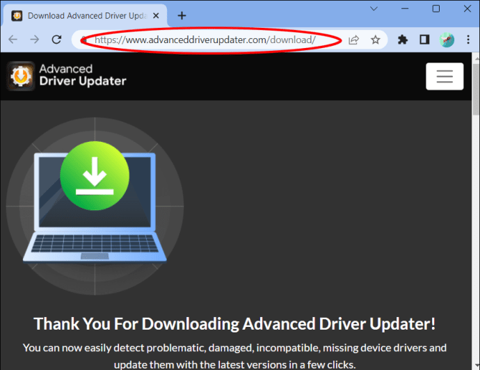The height and width of the screenshot is (370, 480).
Task: Click the green download circle icon
Action: [x=95, y=176]
